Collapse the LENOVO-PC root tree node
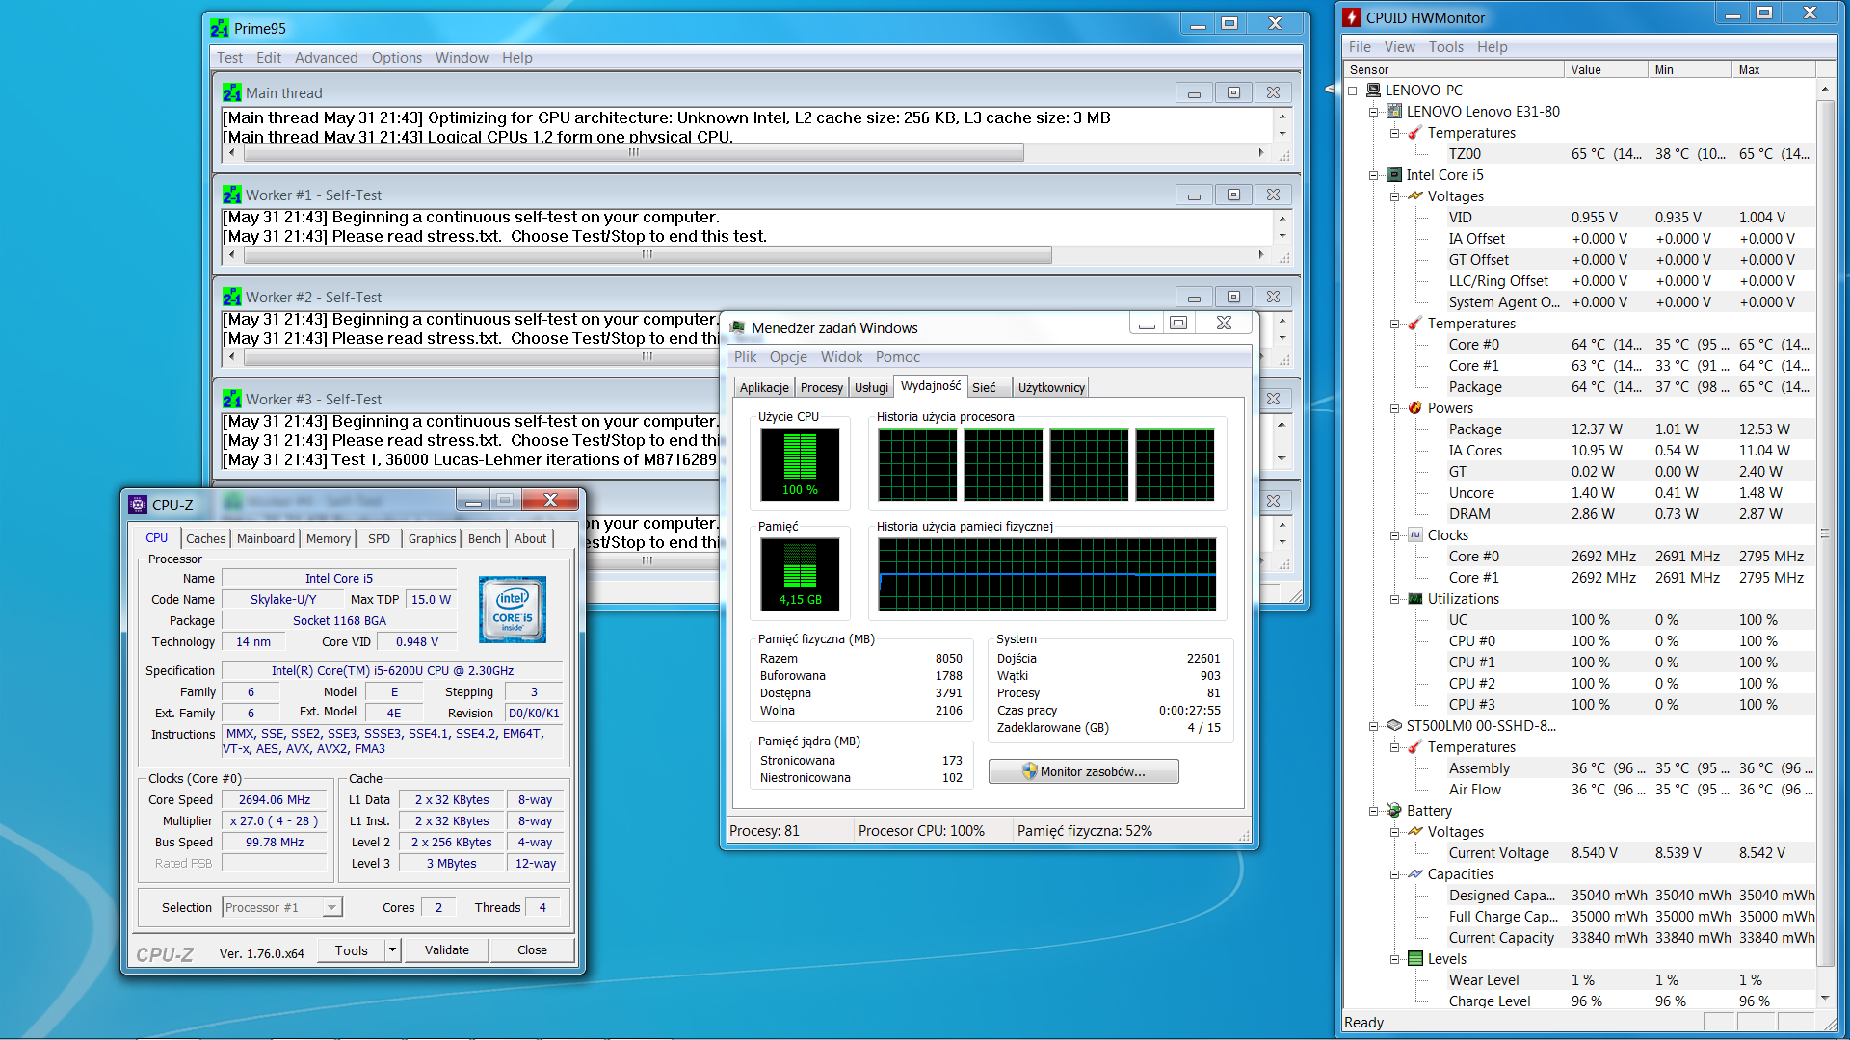This screenshot has height=1040, width=1850. coord(1353,91)
